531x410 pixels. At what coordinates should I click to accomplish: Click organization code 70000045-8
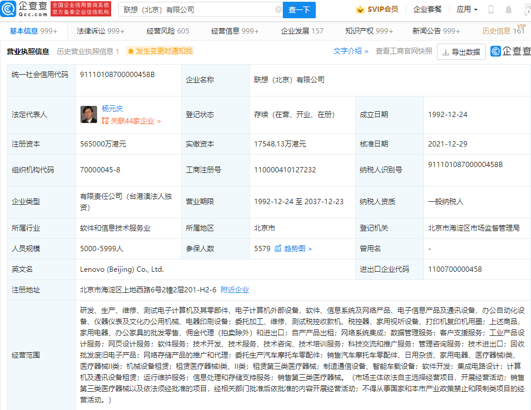(x=100, y=170)
